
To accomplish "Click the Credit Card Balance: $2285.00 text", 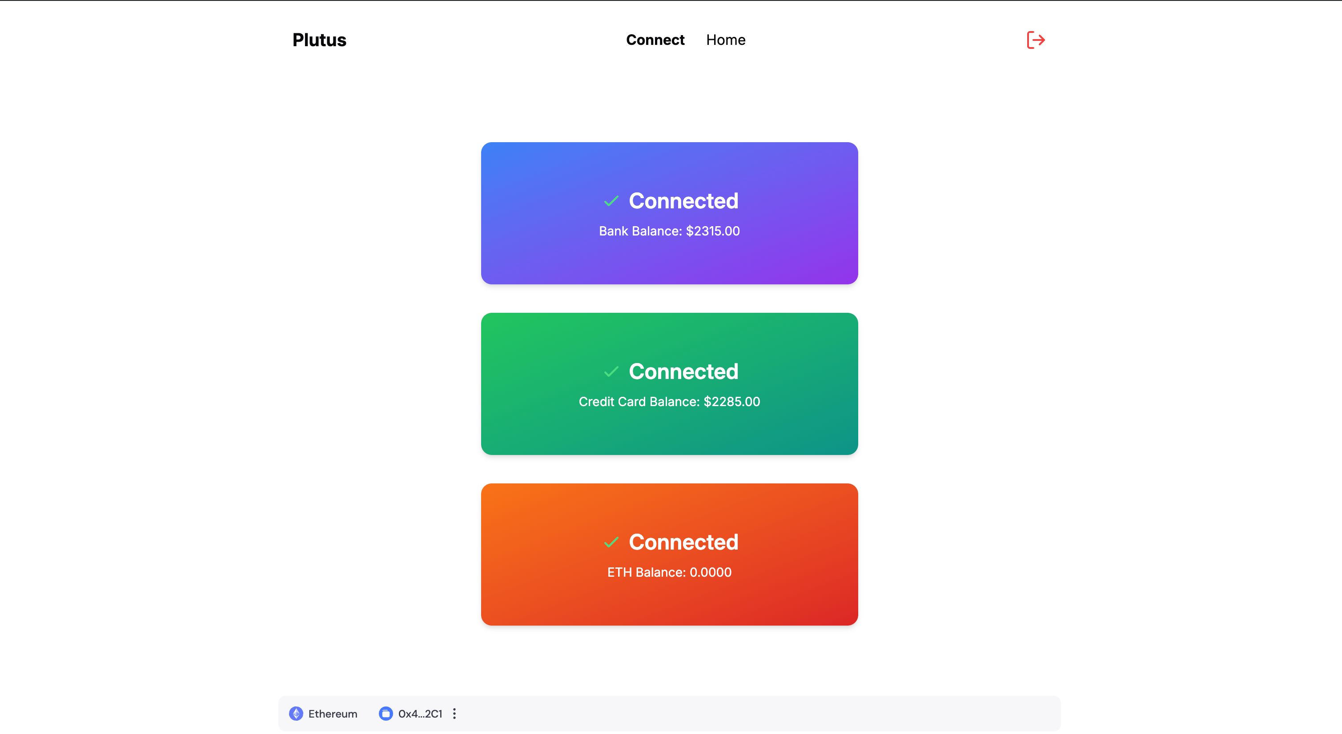I will coord(669,402).
